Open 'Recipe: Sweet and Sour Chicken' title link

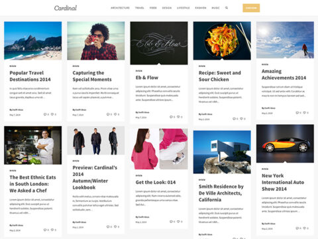pyautogui.click(x=220, y=76)
